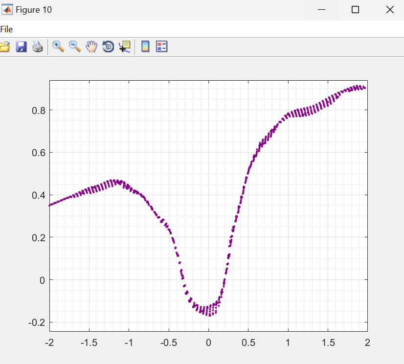Open the File menu
This screenshot has width=404, height=364.
[6, 29]
